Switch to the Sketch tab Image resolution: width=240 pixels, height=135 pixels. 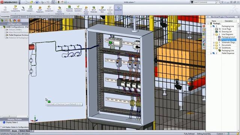(x=23, y=16)
